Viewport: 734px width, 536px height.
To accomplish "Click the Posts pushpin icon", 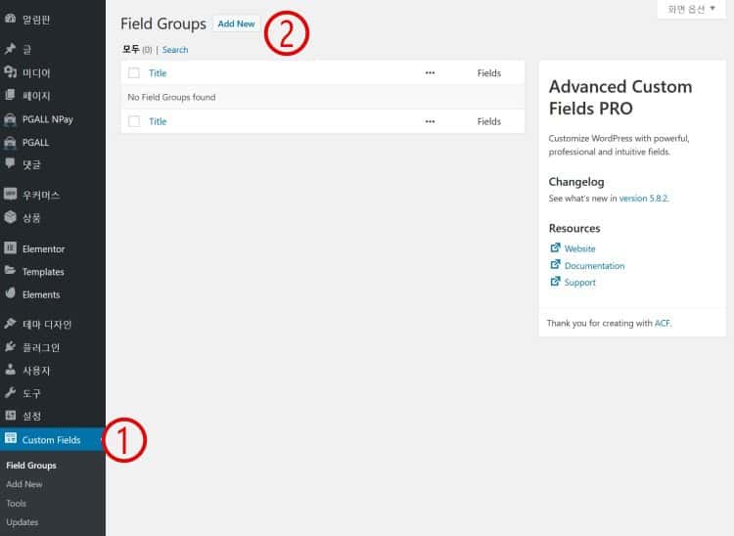I will coord(10,48).
